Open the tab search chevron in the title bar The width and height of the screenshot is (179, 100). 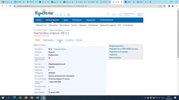point(160,2)
